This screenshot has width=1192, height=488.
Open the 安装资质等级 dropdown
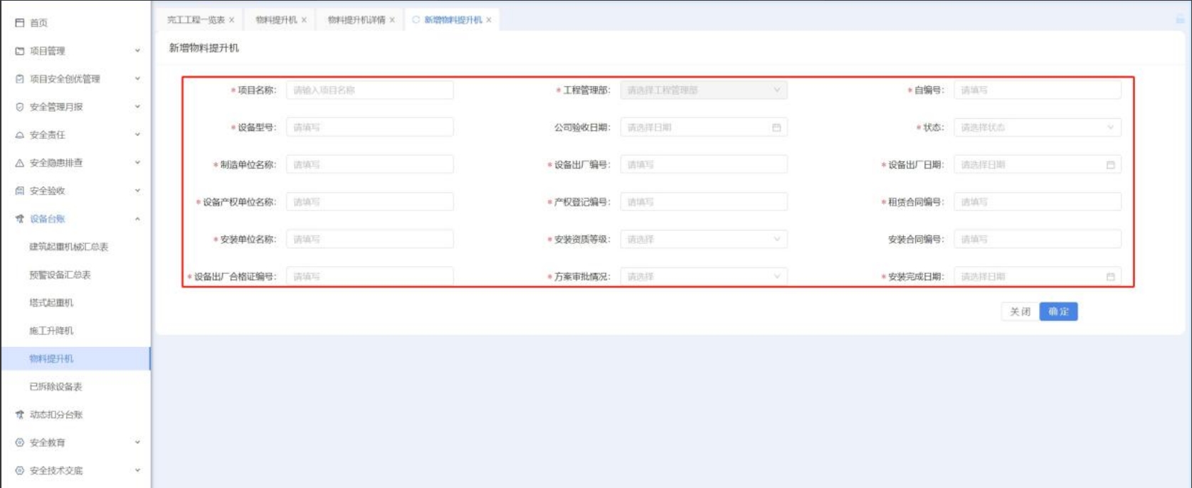click(x=703, y=240)
